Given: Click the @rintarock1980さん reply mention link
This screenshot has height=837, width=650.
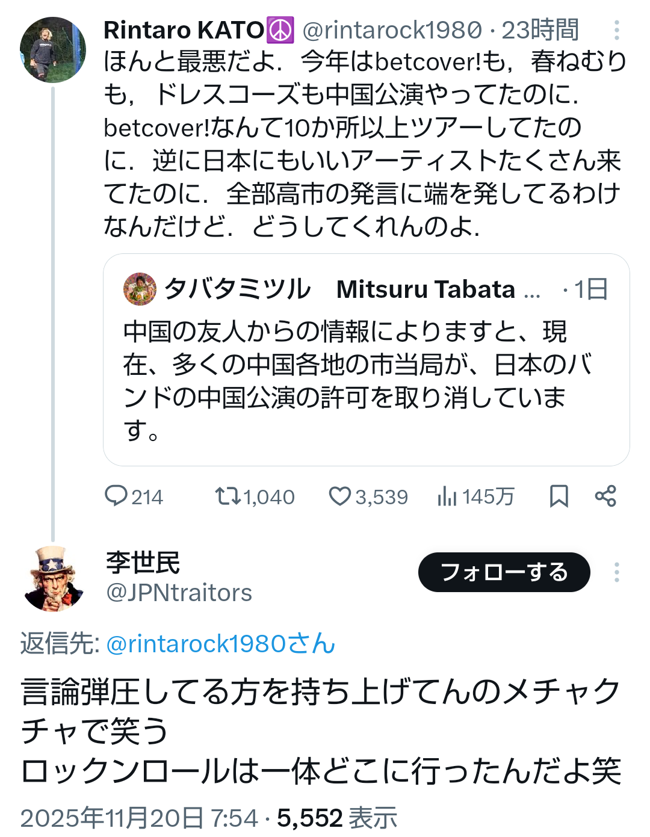Looking at the screenshot, I should [x=220, y=643].
